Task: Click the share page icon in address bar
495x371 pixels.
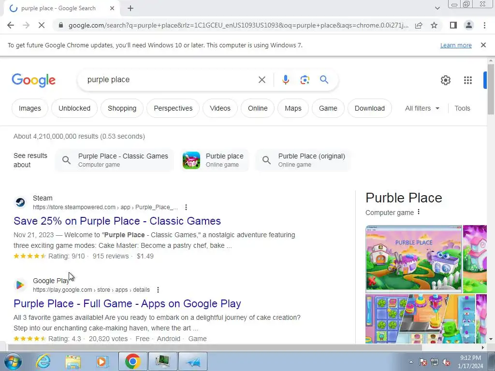Action: point(419,25)
